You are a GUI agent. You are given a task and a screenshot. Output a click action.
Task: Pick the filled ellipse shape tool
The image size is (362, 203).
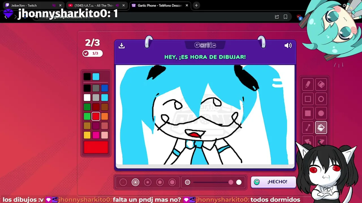coord(321,113)
